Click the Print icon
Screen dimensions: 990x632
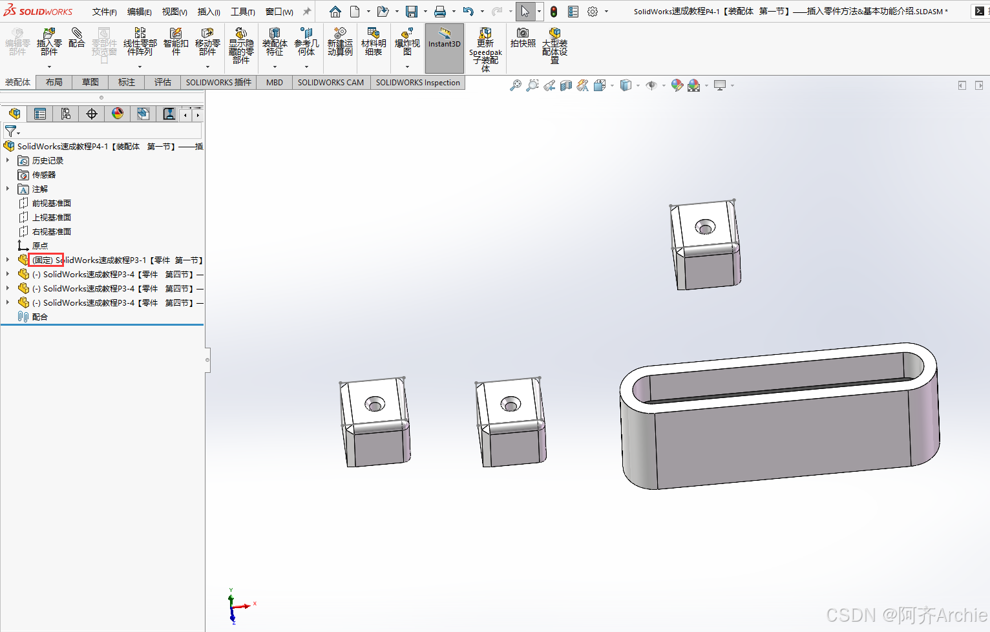[440, 12]
